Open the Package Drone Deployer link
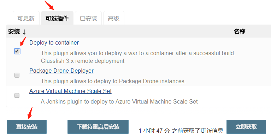The image size is (271, 139). pos(61,71)
